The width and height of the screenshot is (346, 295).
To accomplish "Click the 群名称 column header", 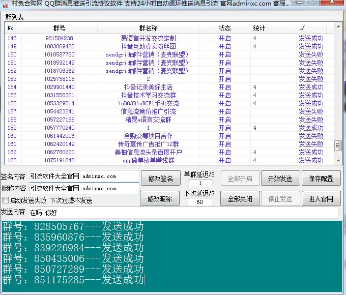I will (x=148, y=28).
